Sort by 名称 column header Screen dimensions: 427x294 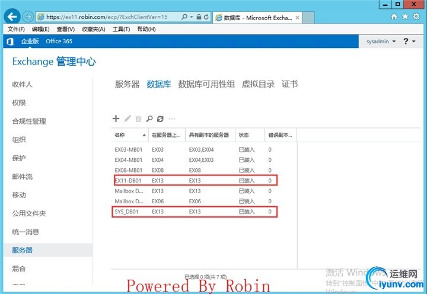(x=130, y=135)
